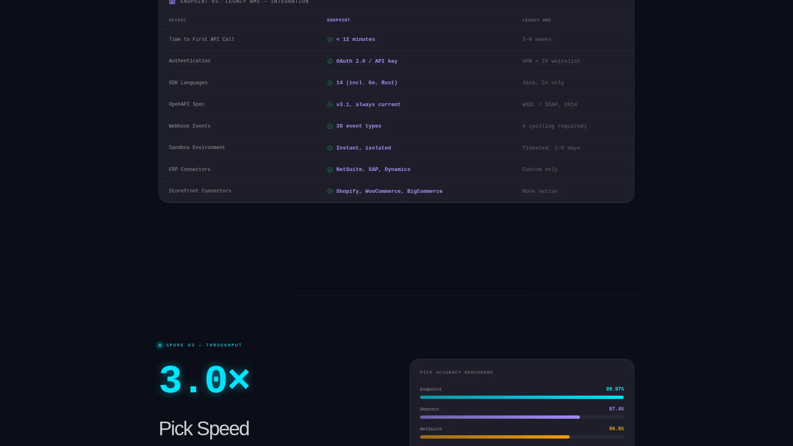The width and height of the screenshot is (793, 446).
Task: Click the Deposco 97.4% accuracy bar
Action: (522, 417)
